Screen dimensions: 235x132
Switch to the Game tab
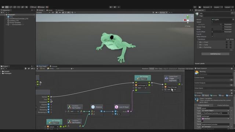click(x=49, y=10)
